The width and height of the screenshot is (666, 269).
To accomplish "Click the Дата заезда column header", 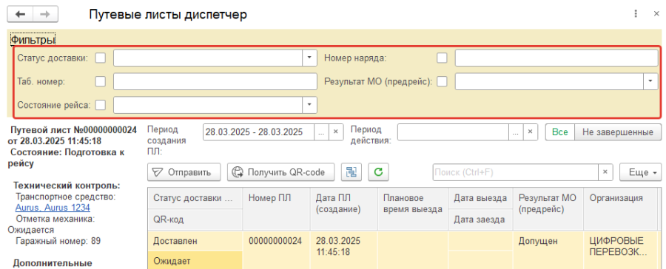I will click(480, 219).
